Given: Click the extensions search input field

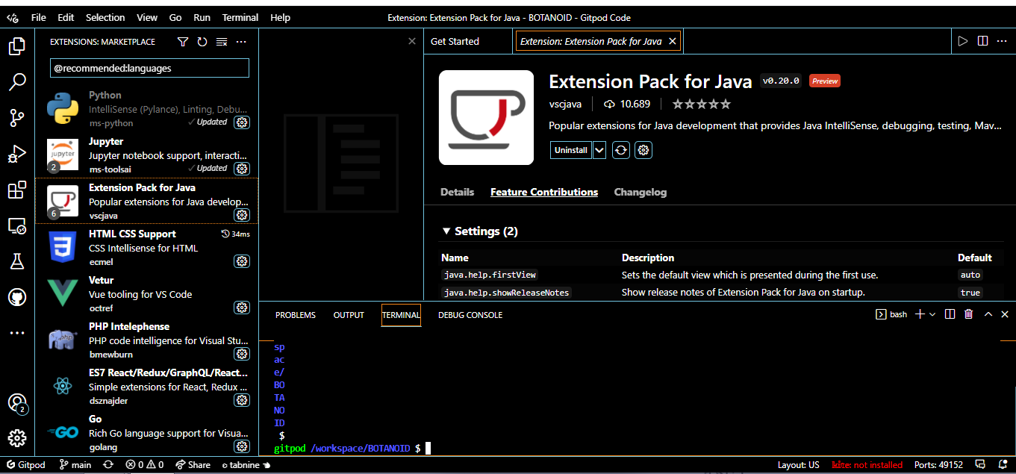Looking at the screenshot, I should 149,68.
